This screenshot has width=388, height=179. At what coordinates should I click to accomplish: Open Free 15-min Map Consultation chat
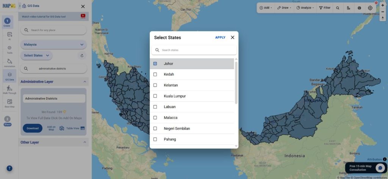pos(366,168)
